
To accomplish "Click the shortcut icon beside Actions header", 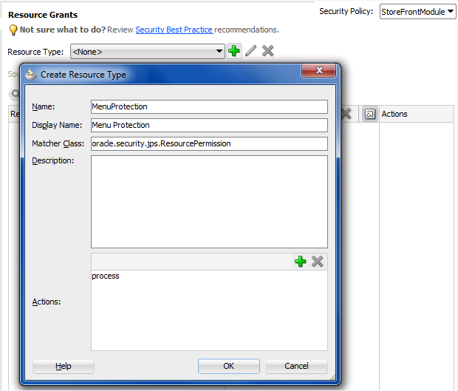I will [x=370, y=114].
